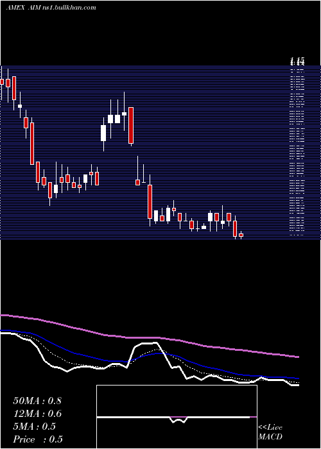
Task: Open the MACD histogram panel
Action: tap(177, 417)
